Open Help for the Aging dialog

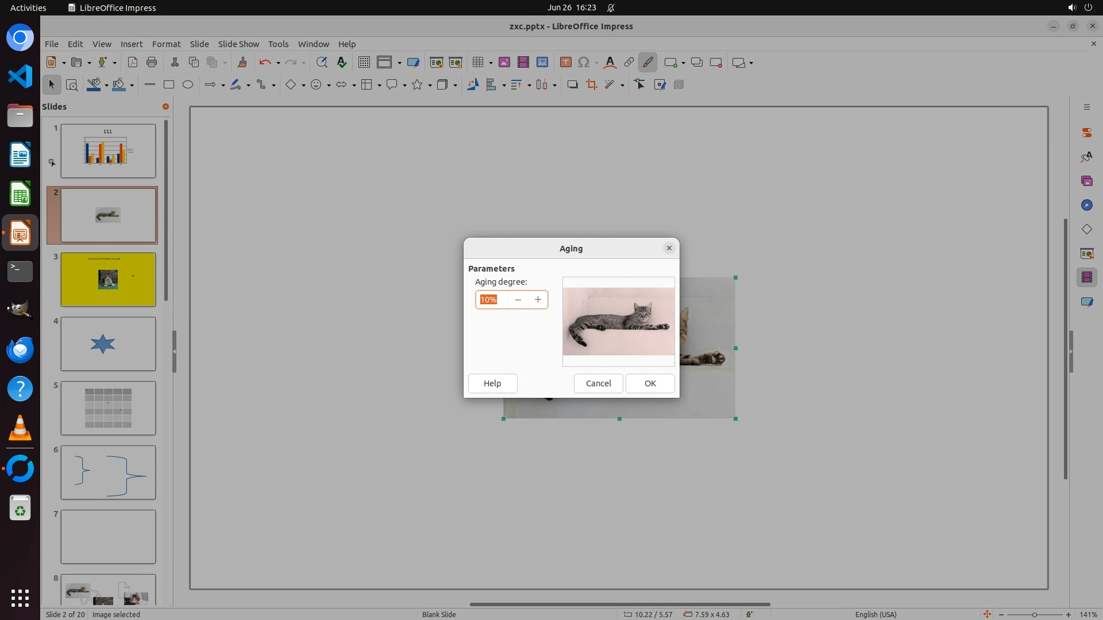click(492, 383)
